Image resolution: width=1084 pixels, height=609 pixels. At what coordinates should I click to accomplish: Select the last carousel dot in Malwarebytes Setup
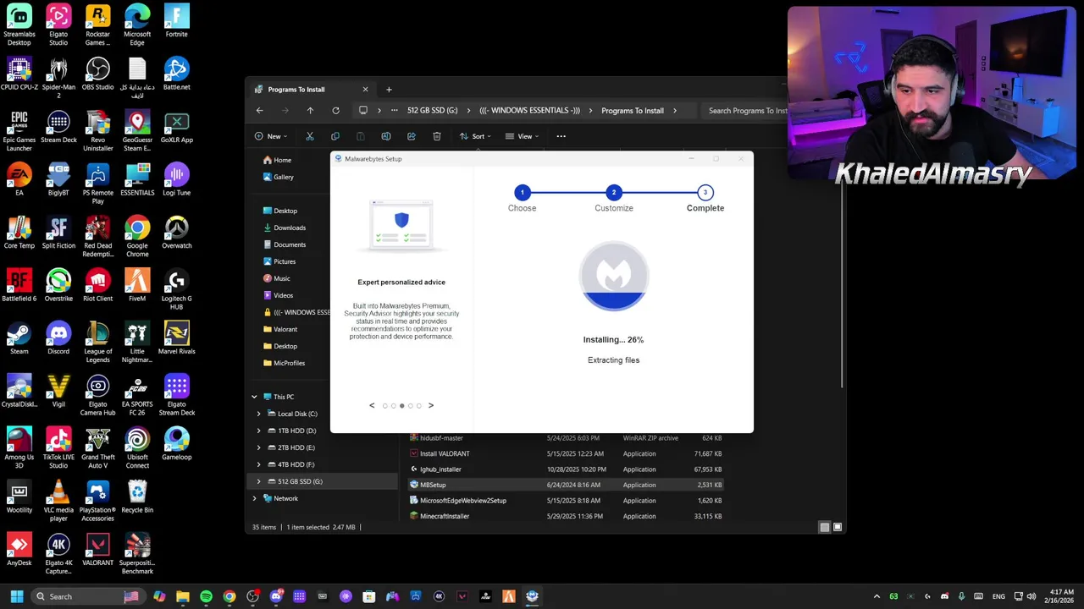point(418,406)
